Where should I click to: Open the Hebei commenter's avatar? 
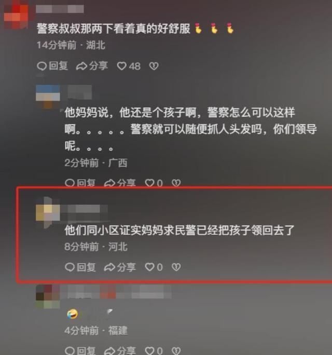(x=48, y=213)
